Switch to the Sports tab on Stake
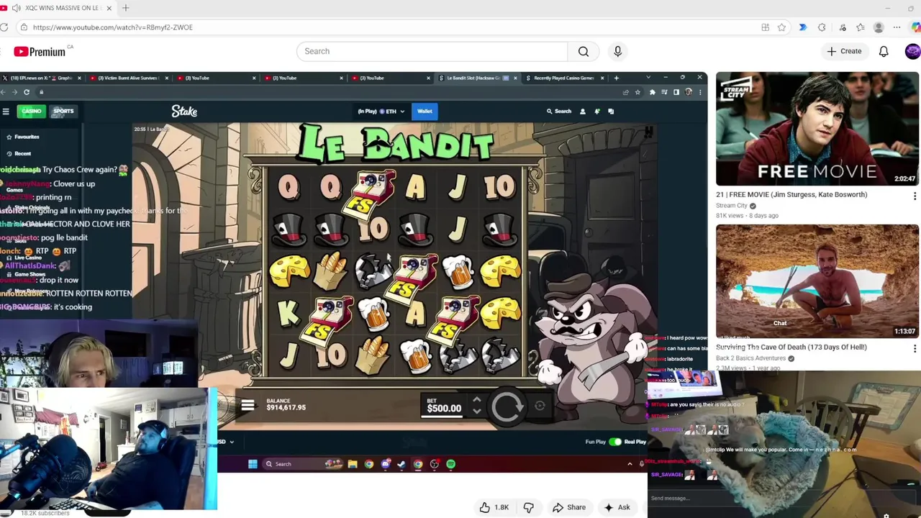The image size is (921, 518). point(63,111)
